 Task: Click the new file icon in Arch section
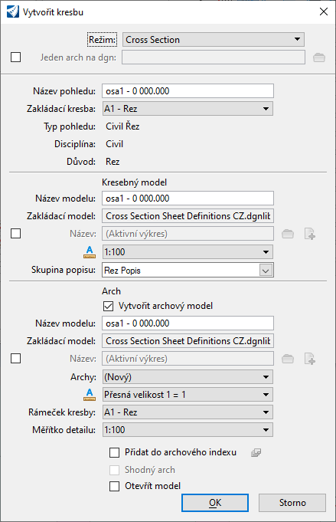[310, 359]
